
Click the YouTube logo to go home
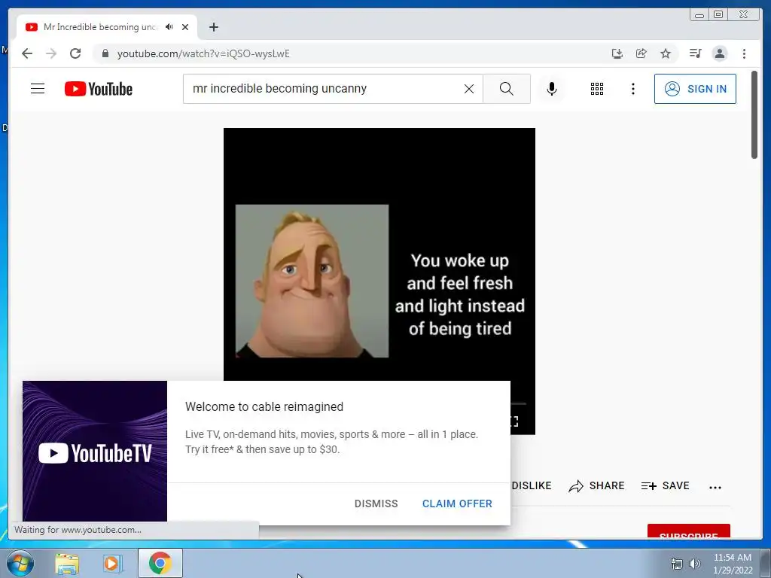click(x=99, y=89)
